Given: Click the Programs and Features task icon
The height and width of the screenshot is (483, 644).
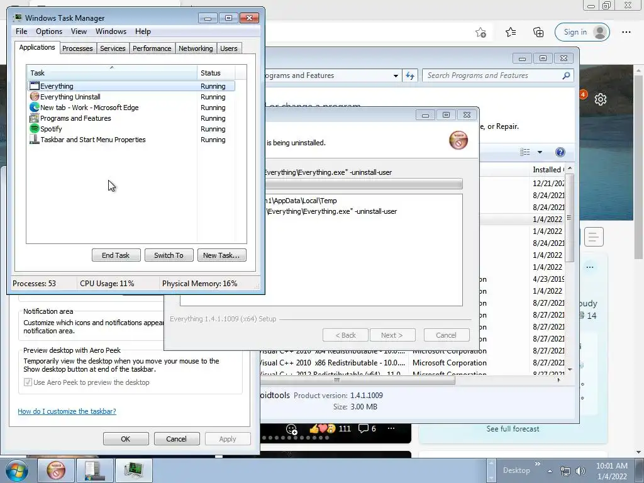Looking at the screenshot, I should [x=35, y=118].
